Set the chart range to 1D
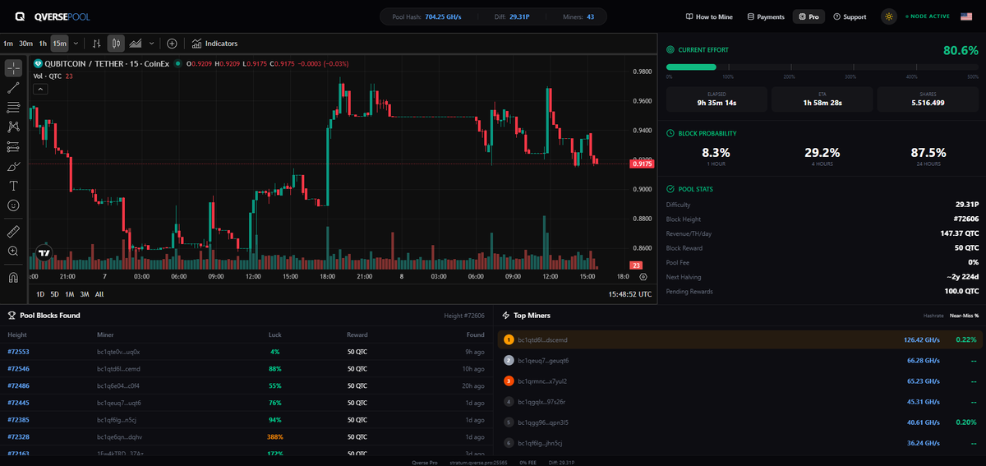The image size is (986, 466). click(x=40, y=293)
